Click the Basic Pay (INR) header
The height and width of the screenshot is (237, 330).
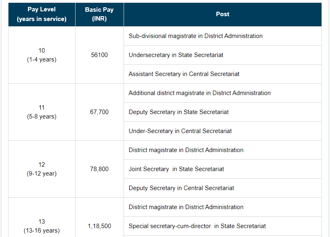[x=99, y=14]
